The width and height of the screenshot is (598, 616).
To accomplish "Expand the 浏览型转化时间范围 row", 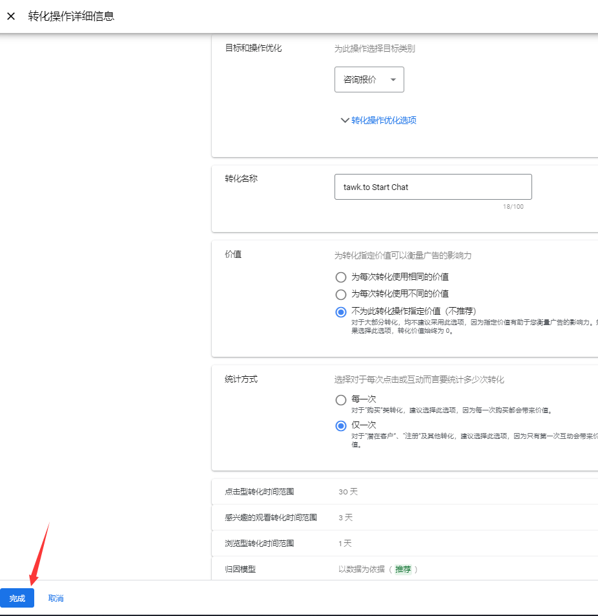I will point(404,544).
